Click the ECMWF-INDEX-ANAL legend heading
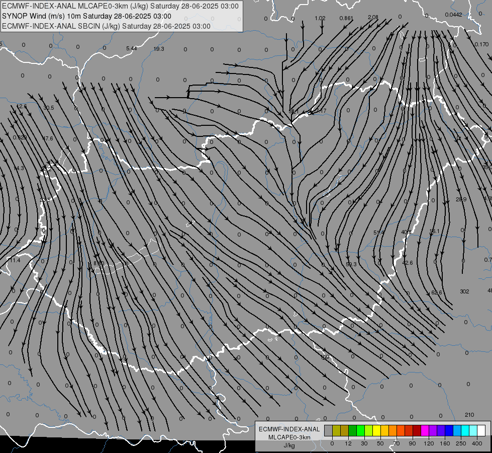492x453 pixels. [x=289, y=429]
